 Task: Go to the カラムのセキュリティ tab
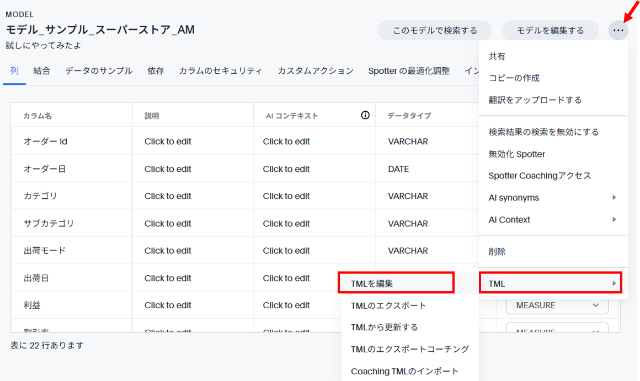[x=221, y=70]
